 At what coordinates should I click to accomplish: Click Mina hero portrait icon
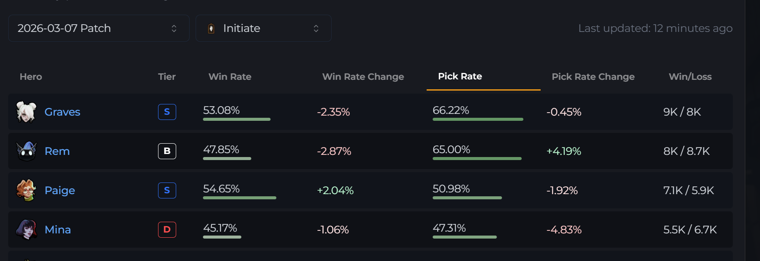click(x=26, y=230)
